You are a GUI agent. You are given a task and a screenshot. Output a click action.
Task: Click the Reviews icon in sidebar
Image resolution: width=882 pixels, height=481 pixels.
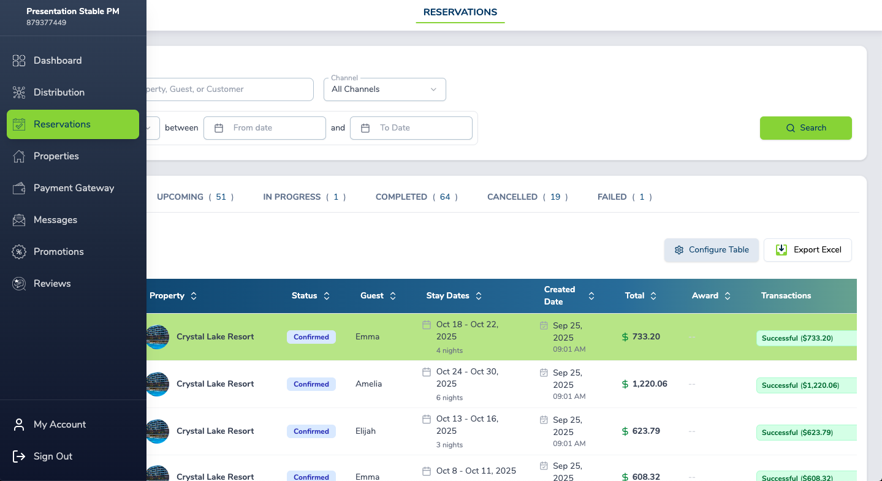pos(19,284)
